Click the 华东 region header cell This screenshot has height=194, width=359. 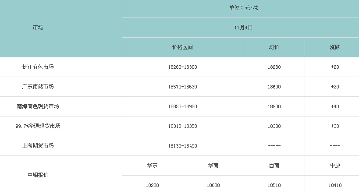[153, 166]
